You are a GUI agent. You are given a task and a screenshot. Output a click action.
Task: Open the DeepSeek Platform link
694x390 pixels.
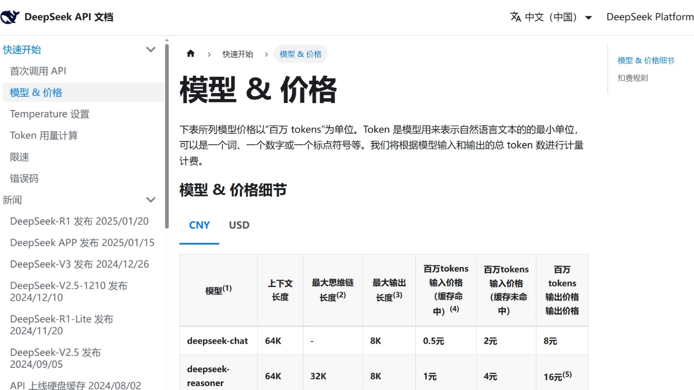point(650,17)
